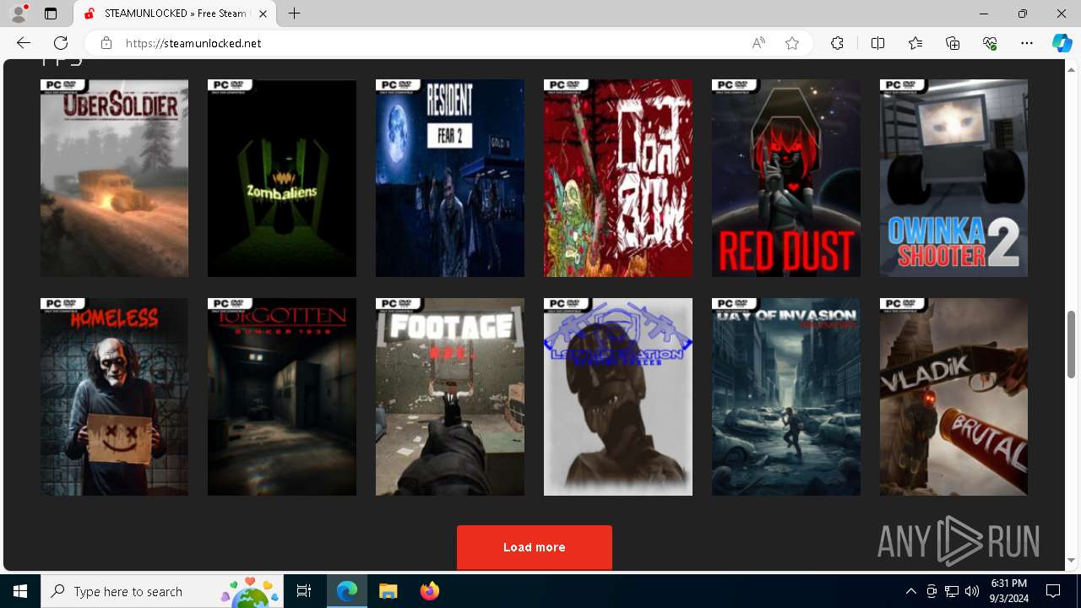Open the tab actions menu icon
Screen dimensions: 1081x608
pos(51,14)
